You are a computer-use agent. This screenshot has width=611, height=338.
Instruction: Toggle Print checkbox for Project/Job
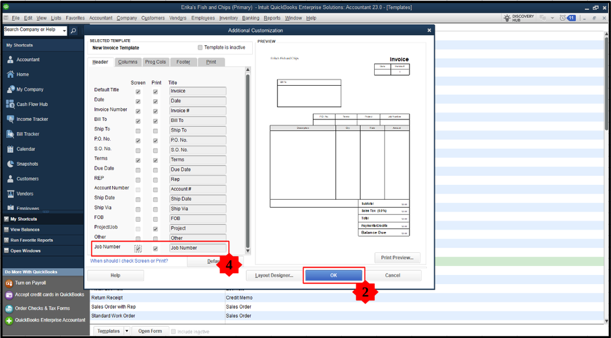pos(156,229)
